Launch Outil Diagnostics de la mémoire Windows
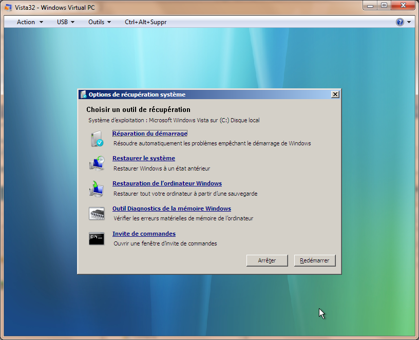This screenshot has height=340, width=419. (172, 209)
